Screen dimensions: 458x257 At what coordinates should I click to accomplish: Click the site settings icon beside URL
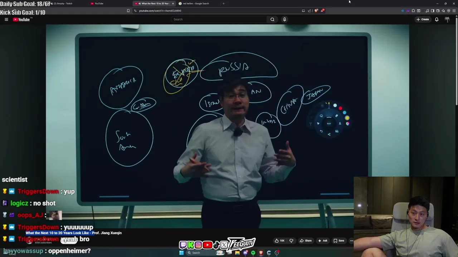135,11
